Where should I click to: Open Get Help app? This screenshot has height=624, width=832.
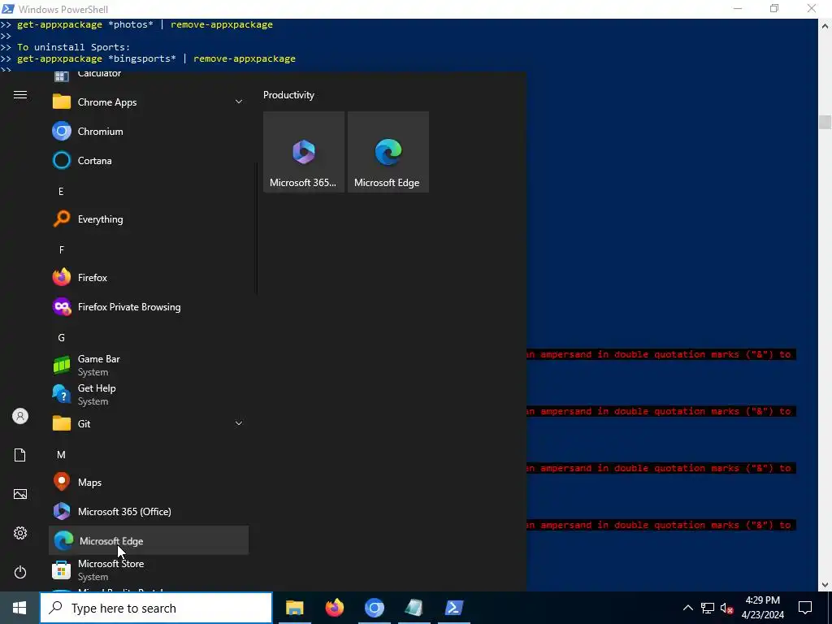tap(149, 394)
